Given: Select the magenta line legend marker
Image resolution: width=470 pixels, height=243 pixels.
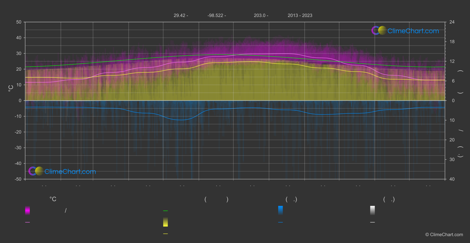Looking at the screenshot, I should click(x=27, y=222).
